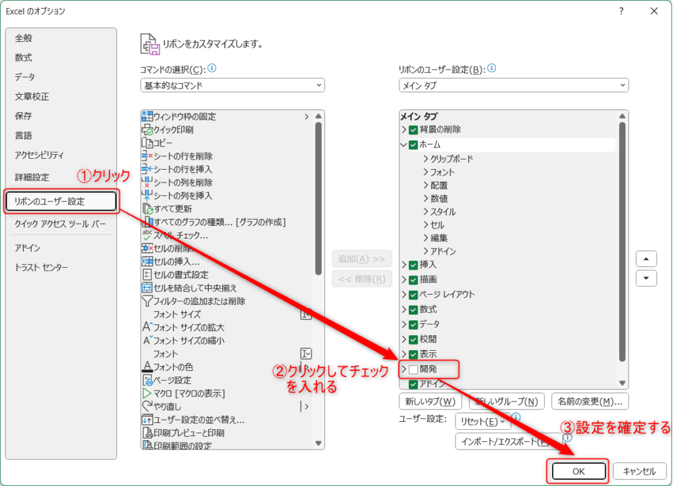
Task: Open クイック アクセス ツール バー category
Action: tap(60, 224)
